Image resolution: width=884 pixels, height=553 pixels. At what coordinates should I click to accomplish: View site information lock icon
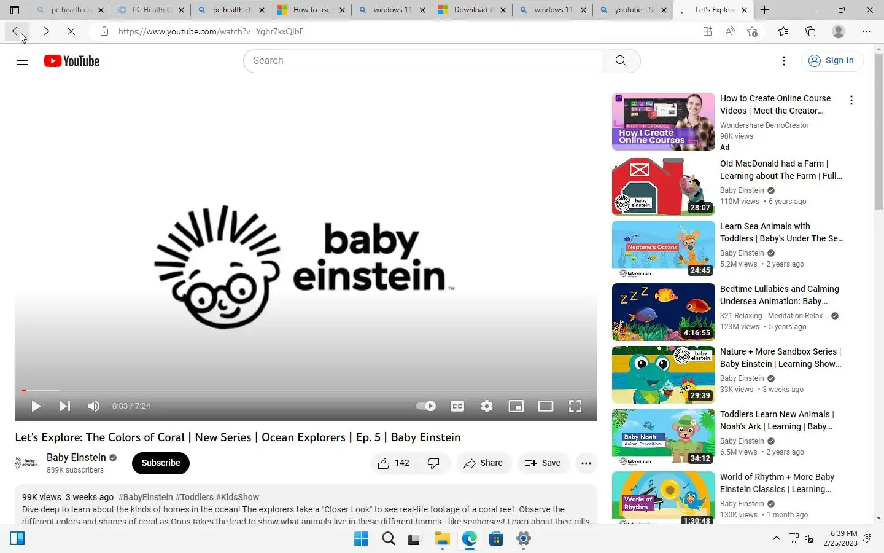(x=104, y=31)
